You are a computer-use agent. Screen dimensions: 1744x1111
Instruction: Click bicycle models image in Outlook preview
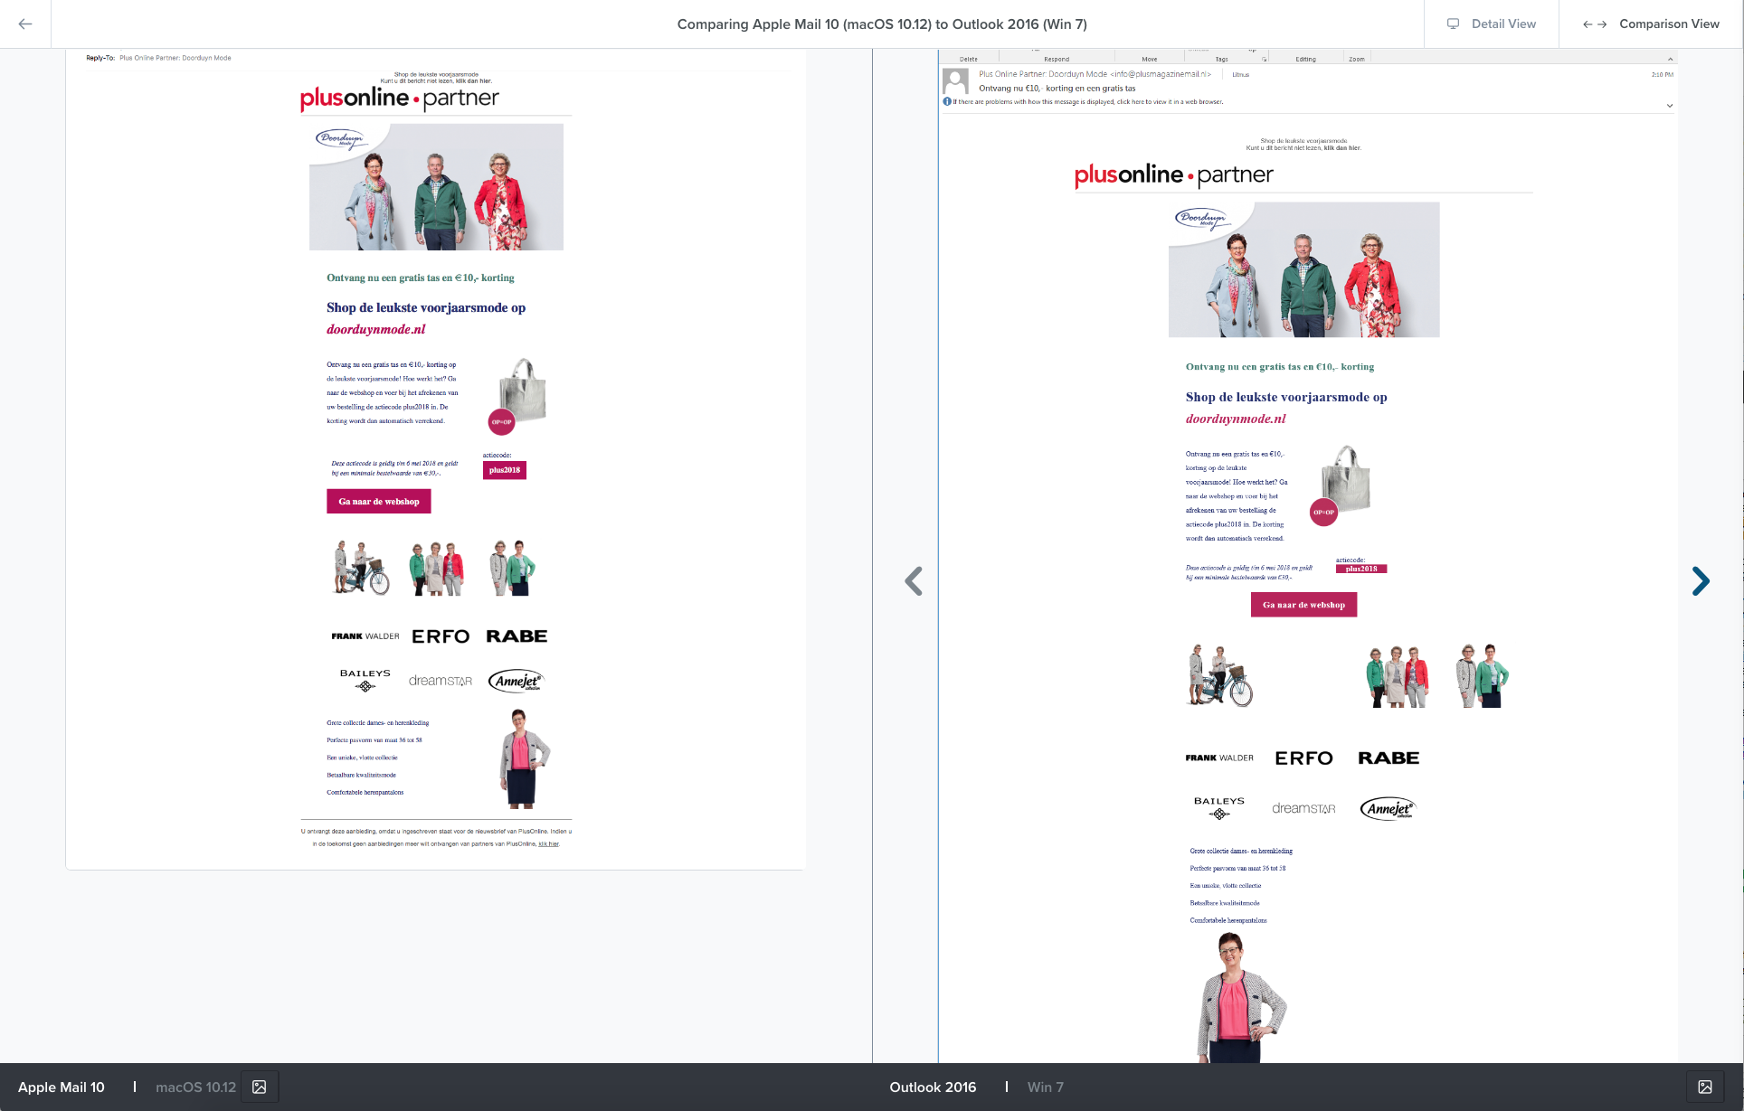coord(1220,675)
